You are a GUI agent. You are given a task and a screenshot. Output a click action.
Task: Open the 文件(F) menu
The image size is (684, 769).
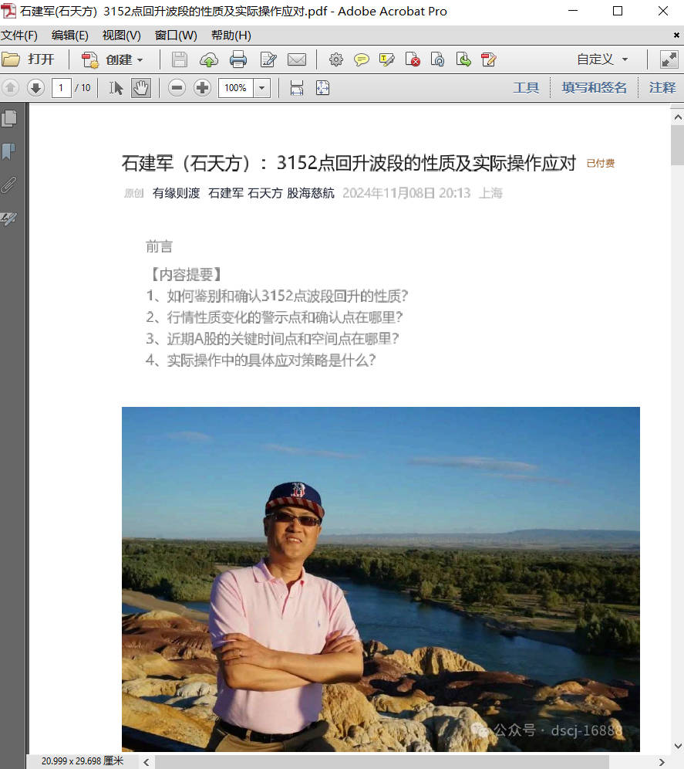[19, 36]
